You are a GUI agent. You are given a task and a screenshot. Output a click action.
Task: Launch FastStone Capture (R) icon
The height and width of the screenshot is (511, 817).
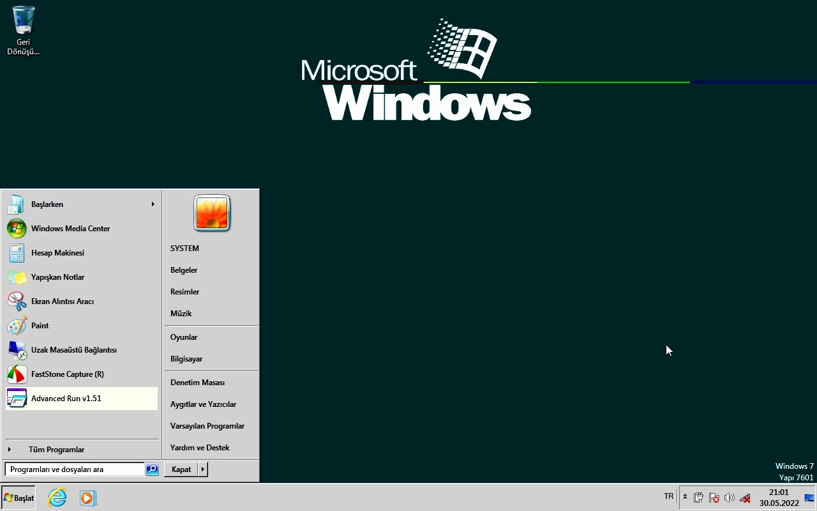pos(17,374)
